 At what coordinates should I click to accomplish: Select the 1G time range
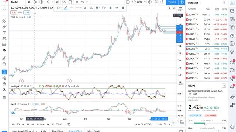click(x=13, y=124)
